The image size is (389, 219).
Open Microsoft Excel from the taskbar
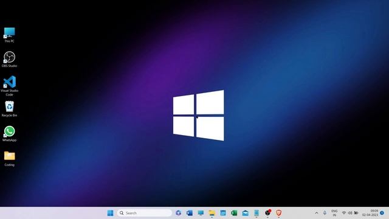(234, 213)
